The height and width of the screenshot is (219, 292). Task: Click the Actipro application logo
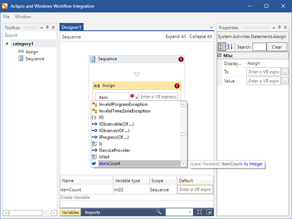pos(5,6)
